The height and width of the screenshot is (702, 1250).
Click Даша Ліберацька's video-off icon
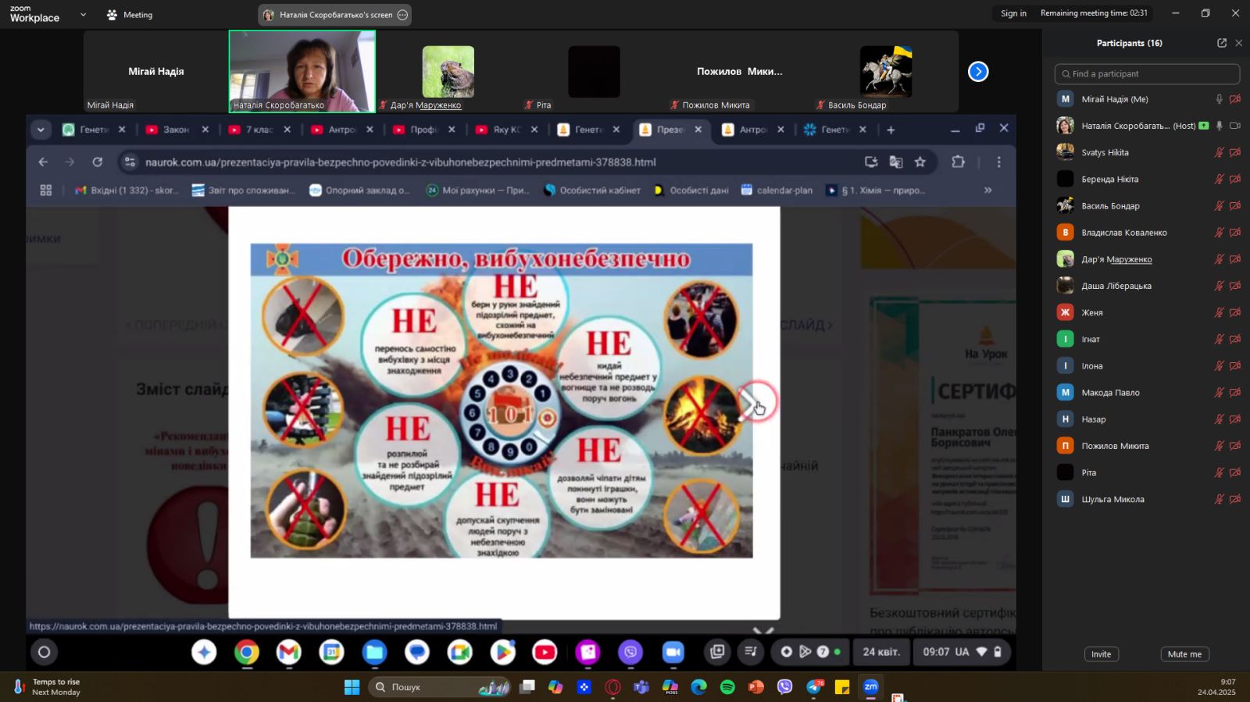tap(1235, 286)
